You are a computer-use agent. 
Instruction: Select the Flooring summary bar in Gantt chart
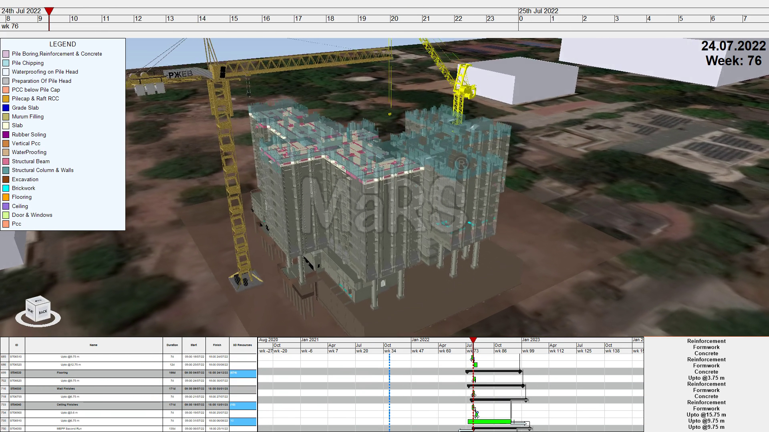pos(494,372)
